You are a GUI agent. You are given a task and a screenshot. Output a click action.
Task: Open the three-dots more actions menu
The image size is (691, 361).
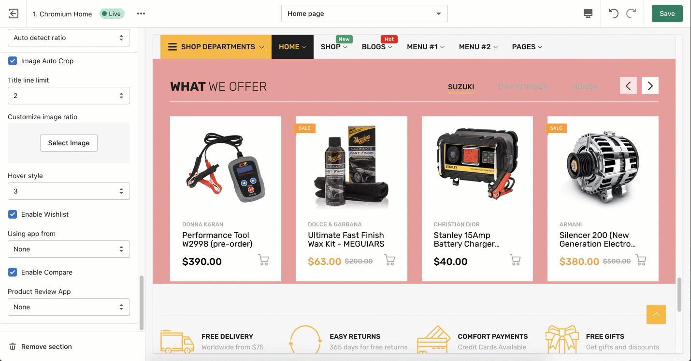click(141, 14)
